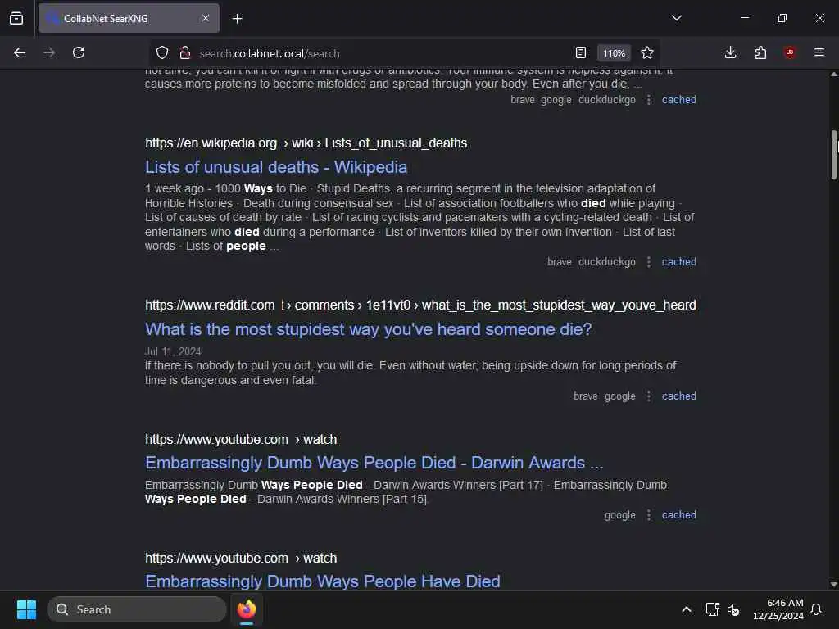Click the Firefox icon on the taskbar
Viewport: 839px width, 629px height.
pyautogui.click(x=247, y=609)
